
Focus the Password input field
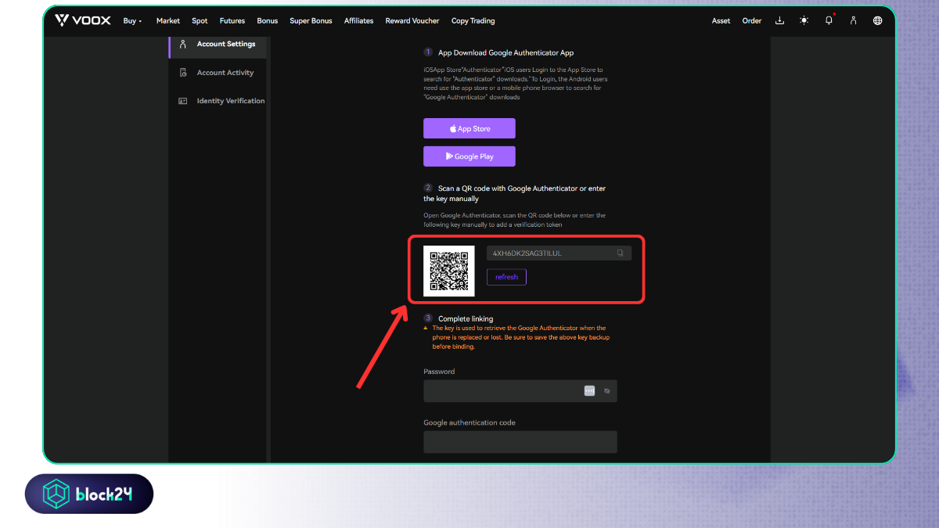coord(520,391)
